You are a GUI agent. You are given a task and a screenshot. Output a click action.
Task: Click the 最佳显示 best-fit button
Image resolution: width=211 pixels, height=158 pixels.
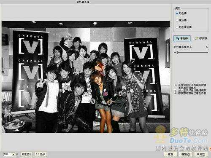(27, 154)
